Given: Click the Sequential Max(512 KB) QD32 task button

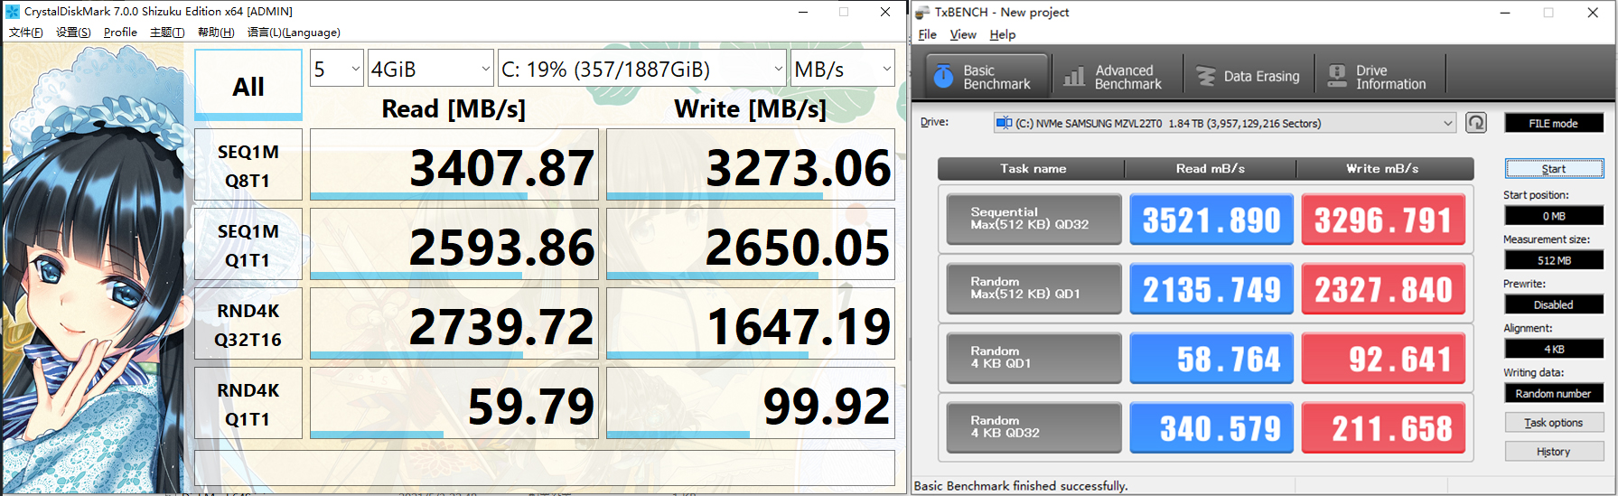Looking at the screenshot, I should pos(1033,219).
